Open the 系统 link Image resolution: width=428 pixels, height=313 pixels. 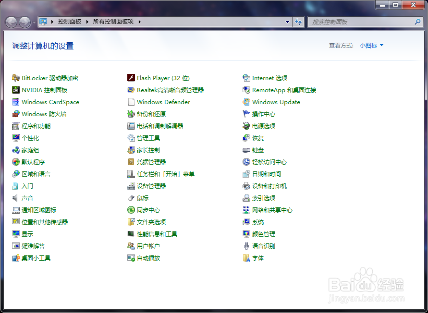coord(258,222)
